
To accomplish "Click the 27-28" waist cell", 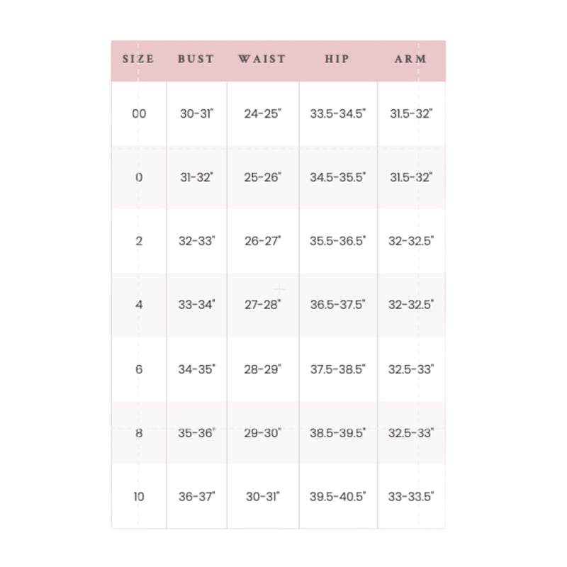I will tap(262, 305).
